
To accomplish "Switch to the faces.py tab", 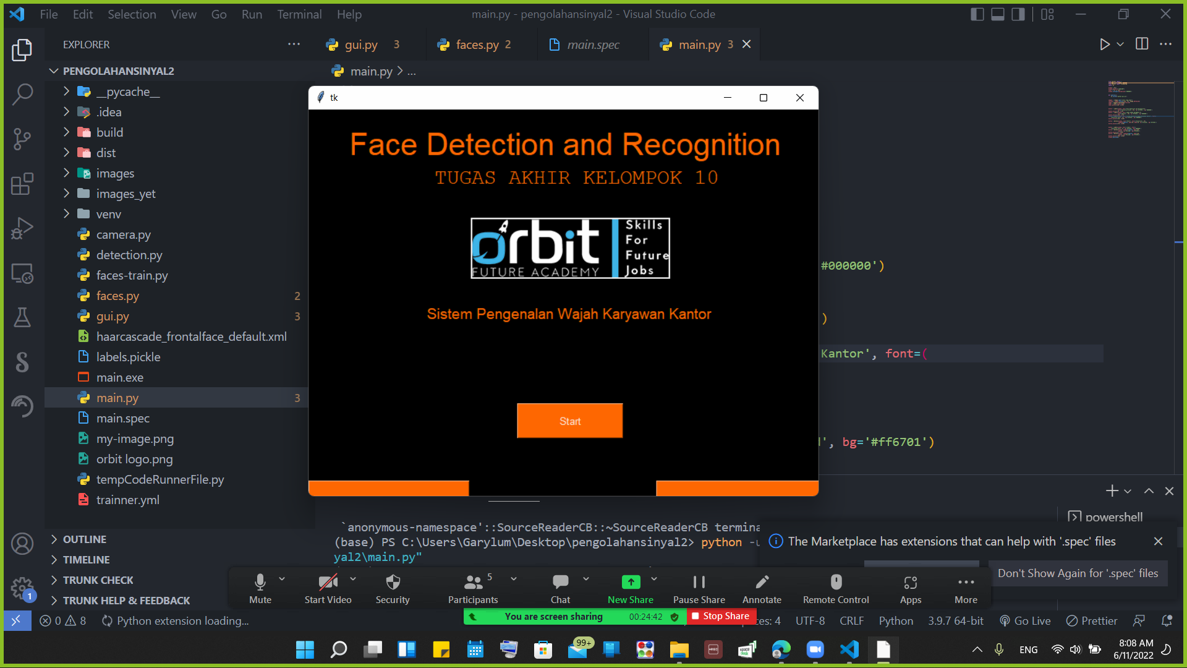I will (477, 45).
